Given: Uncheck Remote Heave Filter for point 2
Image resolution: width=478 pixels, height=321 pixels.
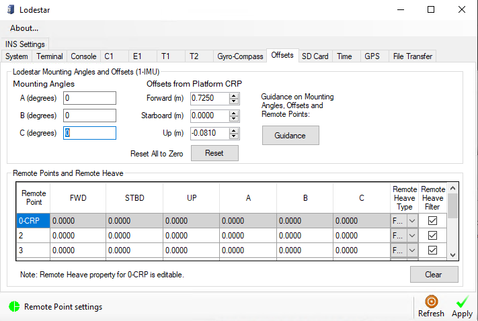Looking at the screenshot, I should coord(432,235).
